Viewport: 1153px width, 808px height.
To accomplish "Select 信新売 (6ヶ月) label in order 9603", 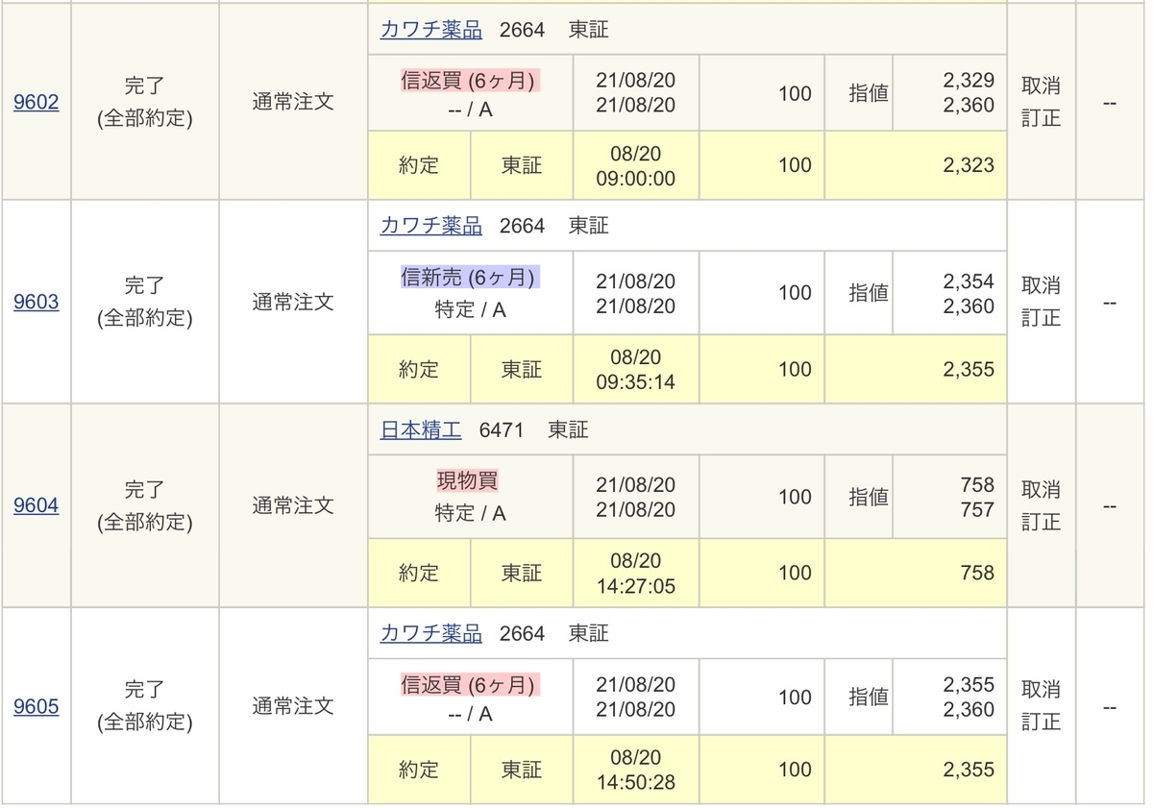I will point(470,278).
